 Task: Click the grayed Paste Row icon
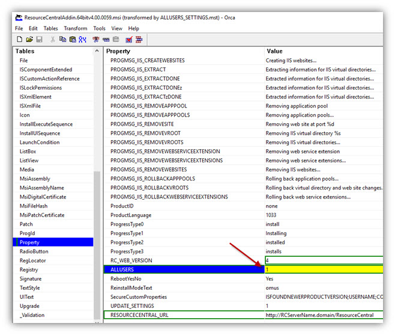116,39
